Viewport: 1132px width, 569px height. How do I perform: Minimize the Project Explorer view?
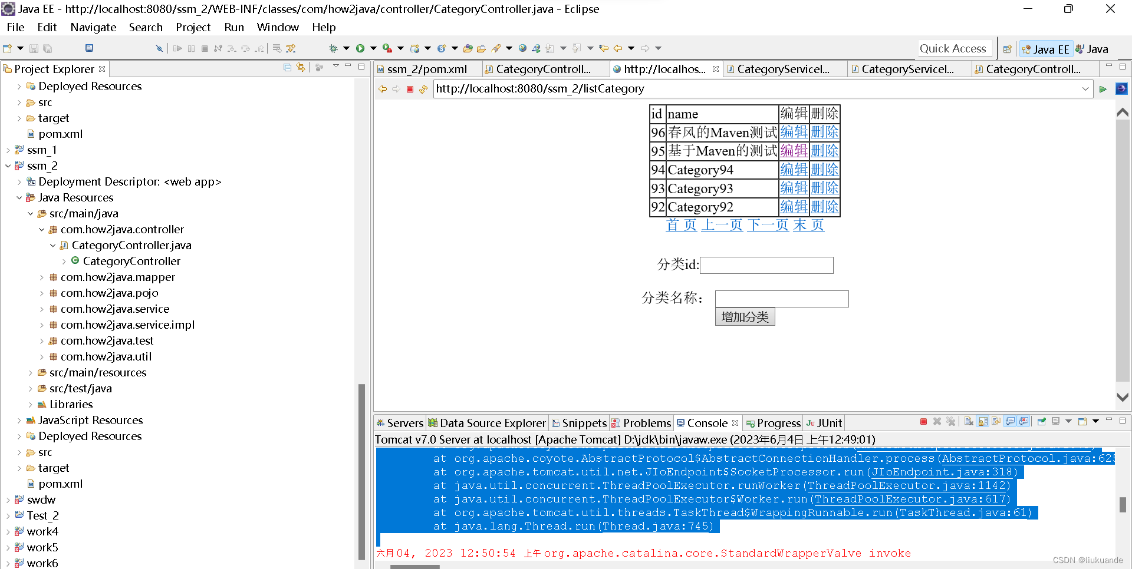click(348, 66)
